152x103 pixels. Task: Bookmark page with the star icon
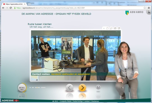click(x=145, y=8)
